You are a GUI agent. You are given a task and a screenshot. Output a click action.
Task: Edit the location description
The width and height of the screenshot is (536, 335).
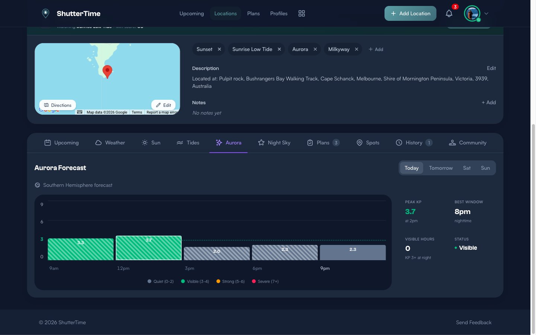[x=491, y=68]
